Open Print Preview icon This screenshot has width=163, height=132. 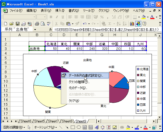[43, 24]
